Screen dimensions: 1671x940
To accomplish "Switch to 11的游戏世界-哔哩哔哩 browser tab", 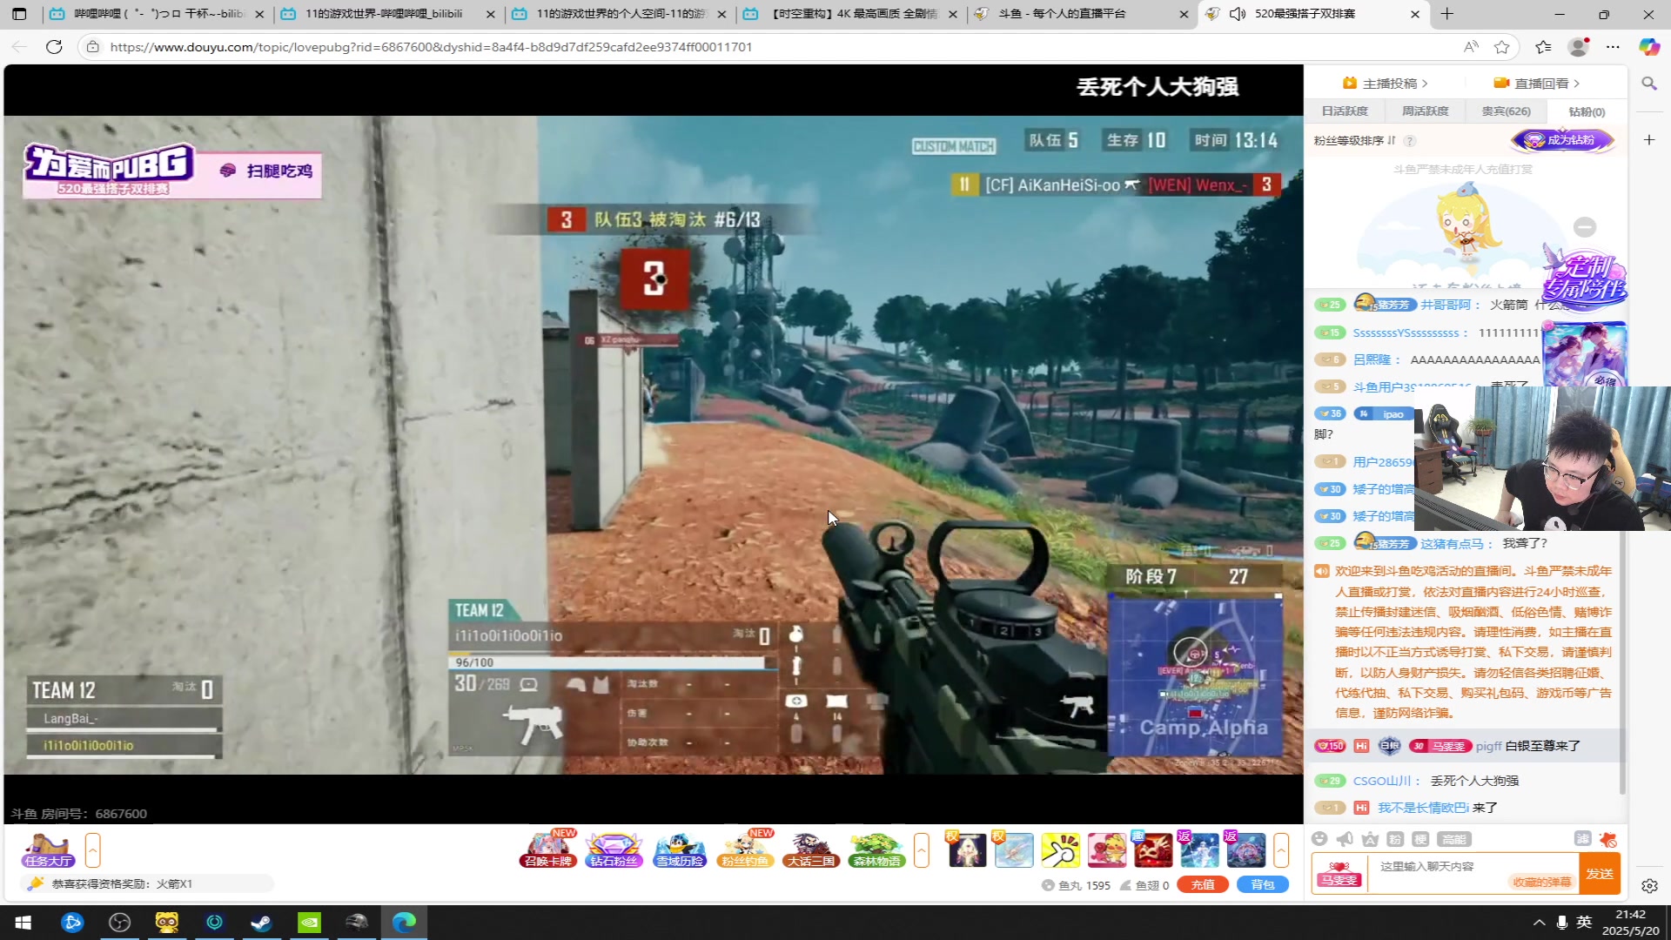I will [x=390, y=14].
